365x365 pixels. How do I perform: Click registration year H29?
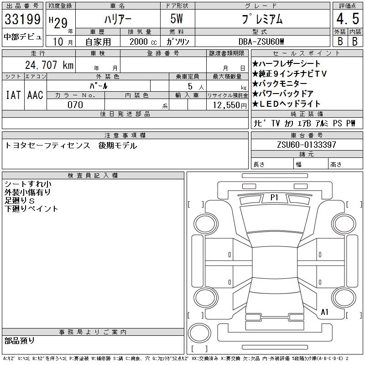coord(58,22)
